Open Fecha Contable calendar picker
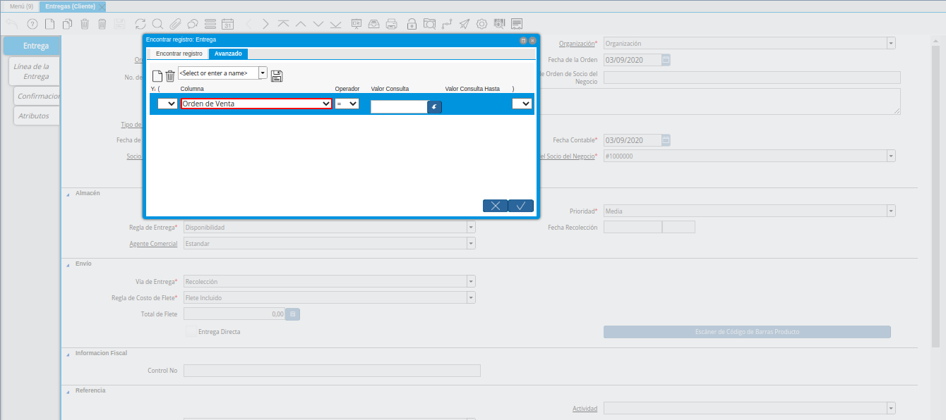 (x=666, y=140)
